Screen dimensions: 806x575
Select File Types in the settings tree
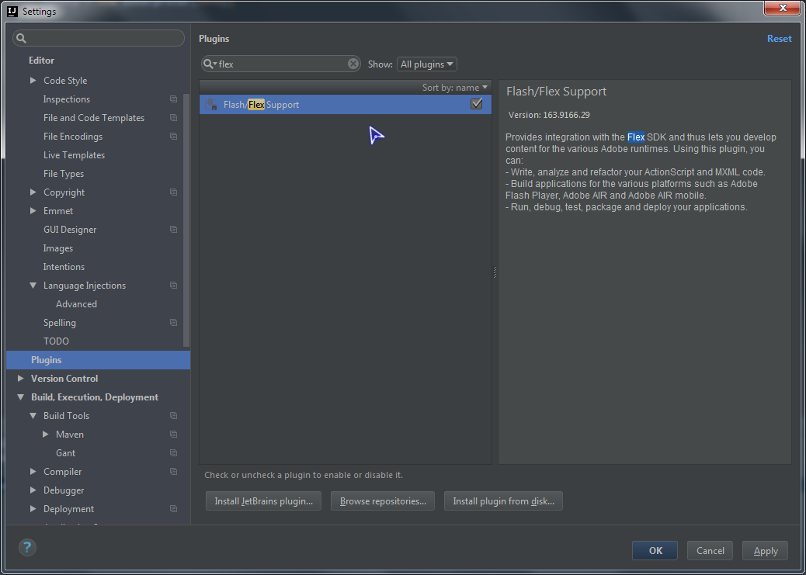click(x=64, y=174)
